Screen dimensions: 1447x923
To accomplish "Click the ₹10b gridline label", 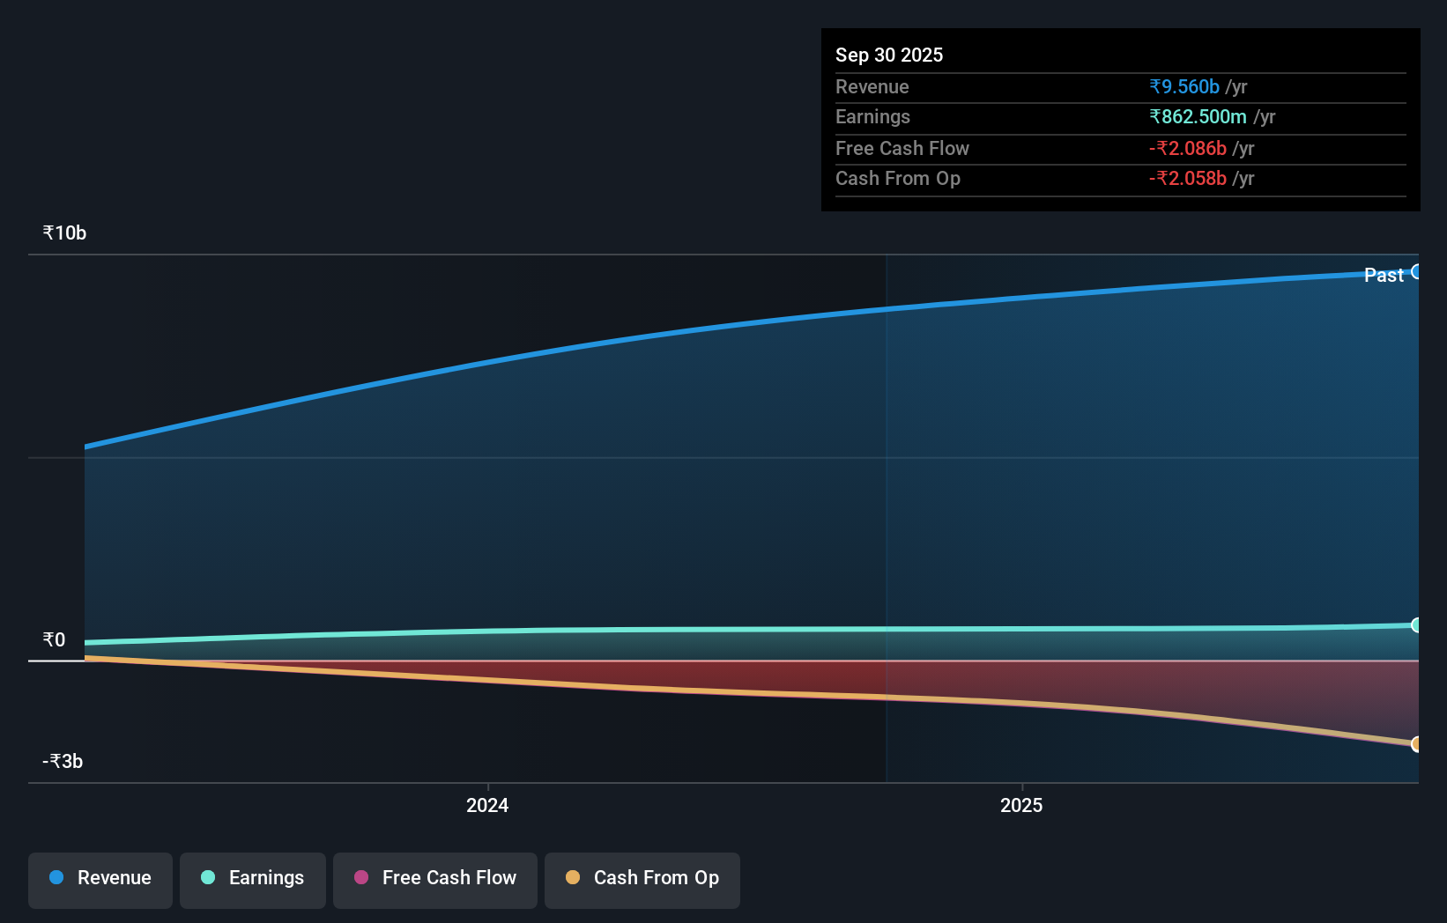I will [x=63, y=233].
